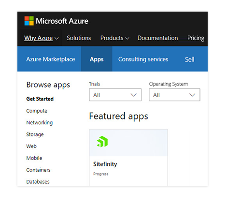Open the Sell tab

click(x=189, y=59)
